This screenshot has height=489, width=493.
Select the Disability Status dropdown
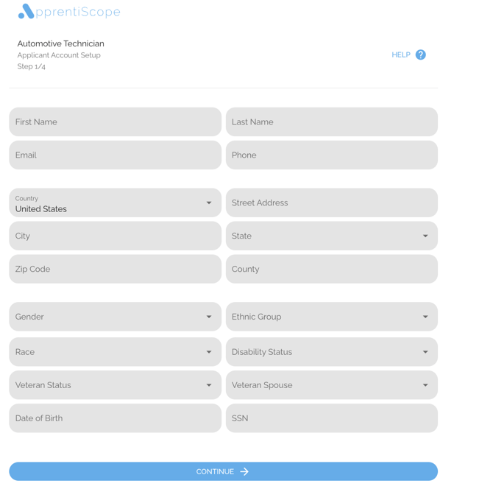click(331, 352)
